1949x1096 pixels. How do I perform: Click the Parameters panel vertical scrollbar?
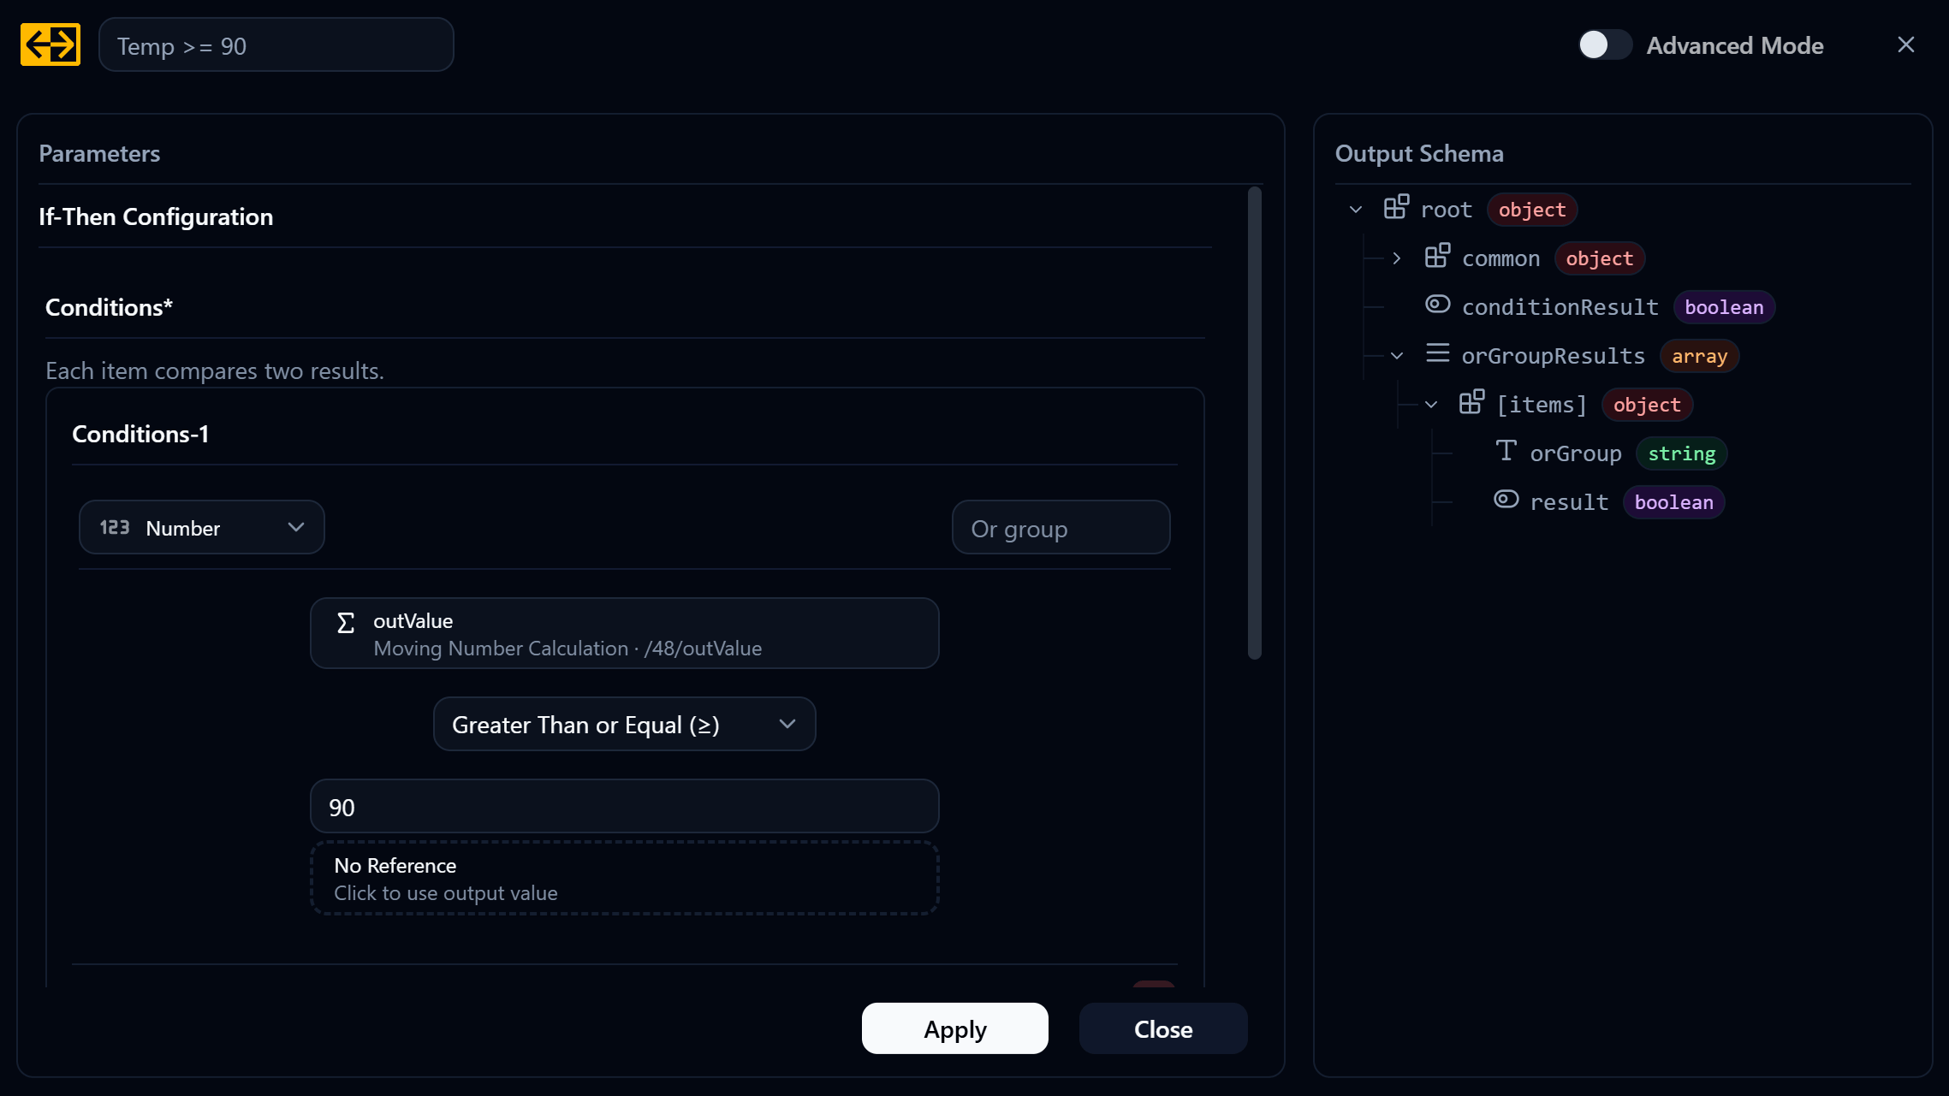(x=1255, y=424)
